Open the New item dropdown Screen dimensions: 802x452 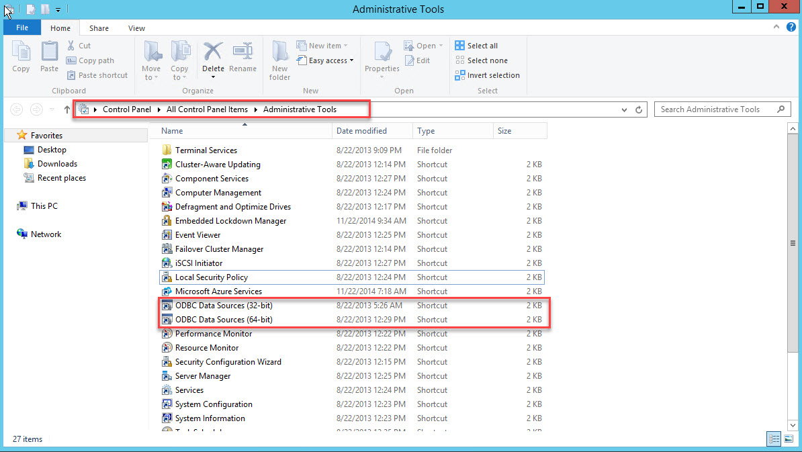(322, 46)
